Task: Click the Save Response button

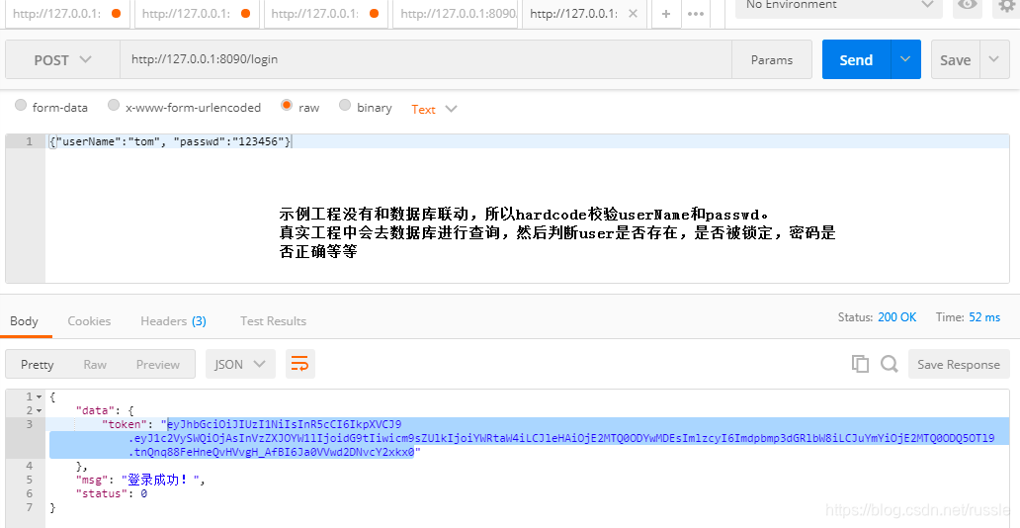Action: pos(958,364)
